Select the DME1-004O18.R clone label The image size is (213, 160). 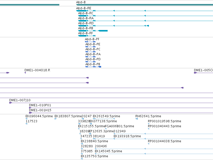pos(37,70)
